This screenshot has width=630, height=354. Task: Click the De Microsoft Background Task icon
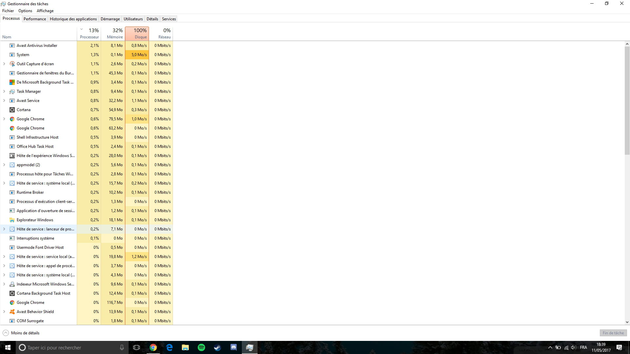12,82
